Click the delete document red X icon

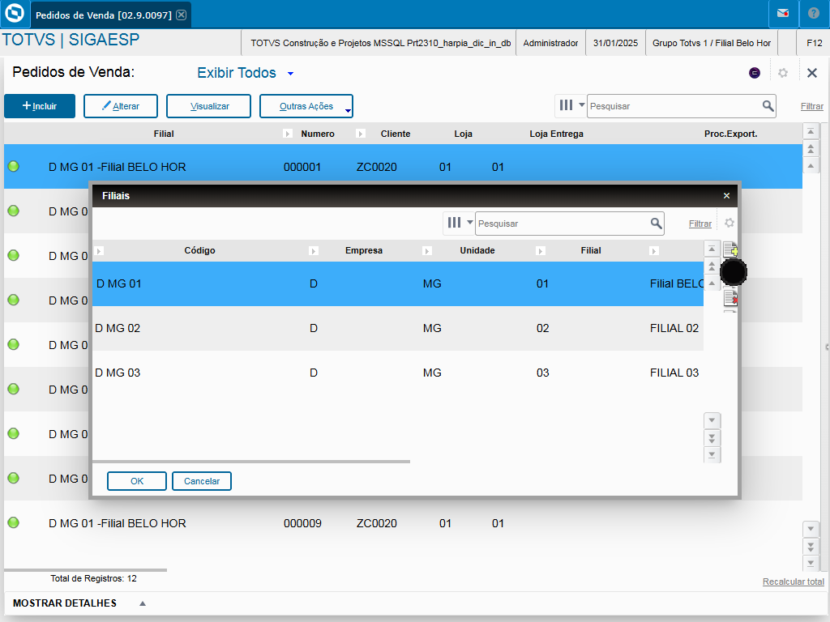pos(730,298)
